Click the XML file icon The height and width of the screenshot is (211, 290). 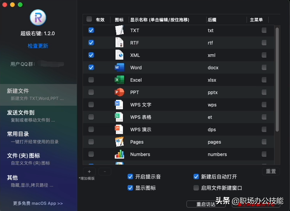point(119,55)
